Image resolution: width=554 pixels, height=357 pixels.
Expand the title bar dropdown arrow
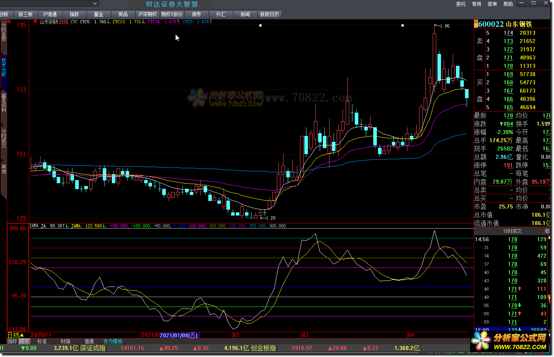[95, 4]
